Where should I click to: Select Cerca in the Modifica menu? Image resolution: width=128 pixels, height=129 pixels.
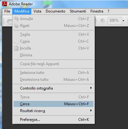(x=54, y=104)
